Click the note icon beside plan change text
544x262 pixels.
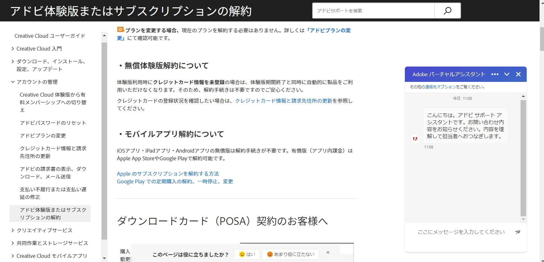click(121, 30)
